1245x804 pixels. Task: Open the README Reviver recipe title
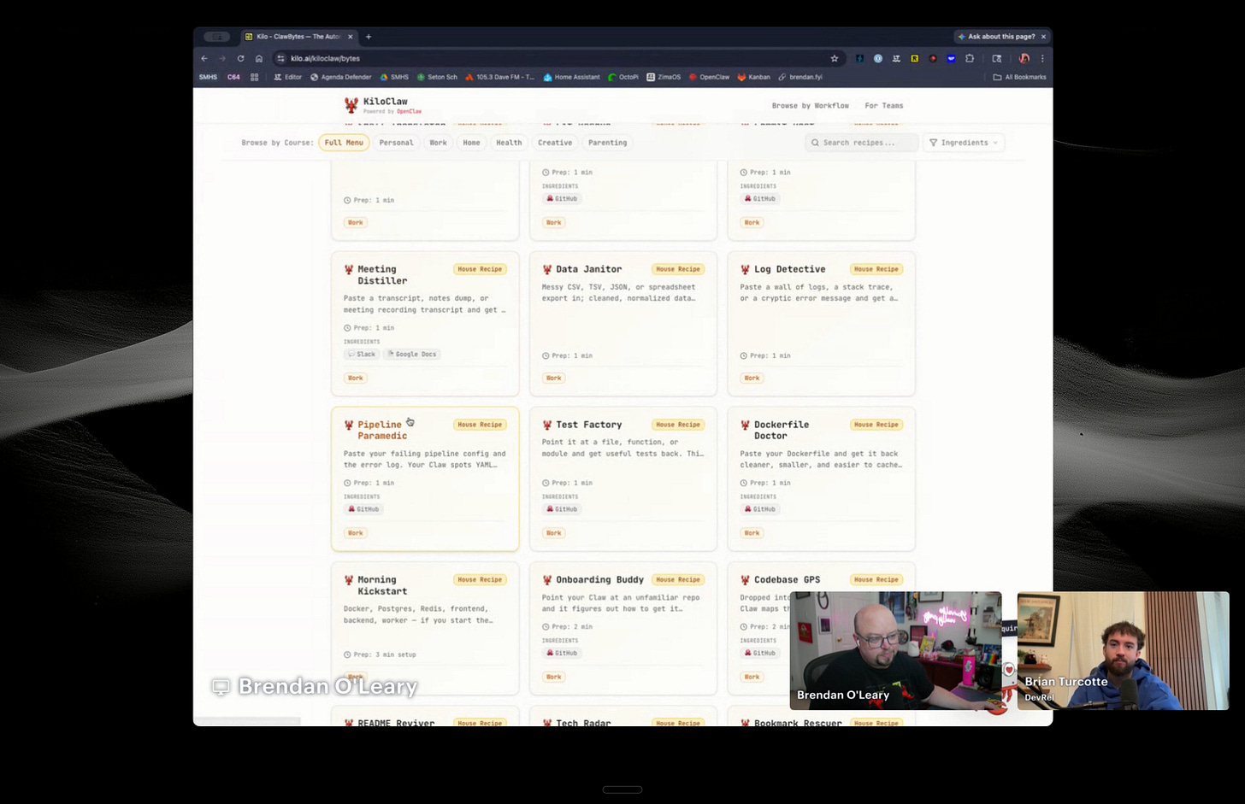(x=396, y=722)
